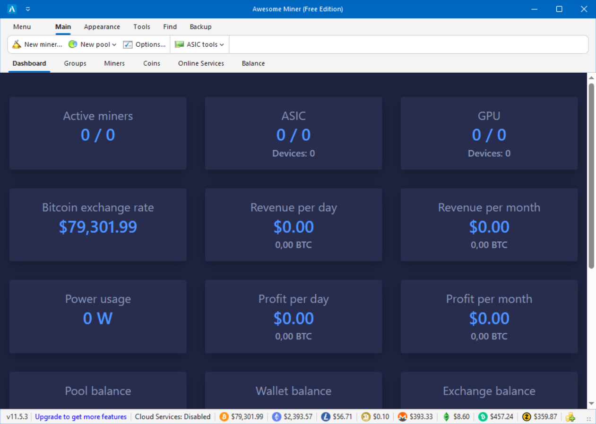This screenshot has width=596, height=424.
Task: Click the $2,393.57 Ethereum price text
Action: click(298, 416)
